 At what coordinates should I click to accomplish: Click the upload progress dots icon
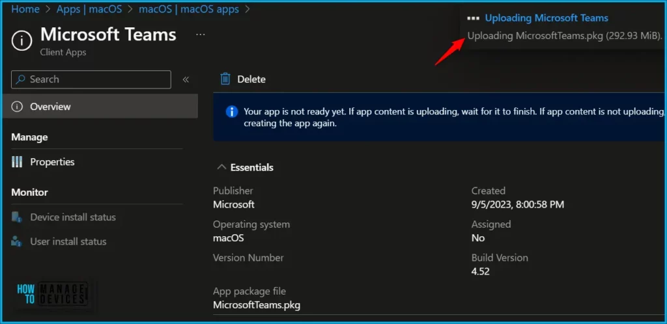coord(473,18)
